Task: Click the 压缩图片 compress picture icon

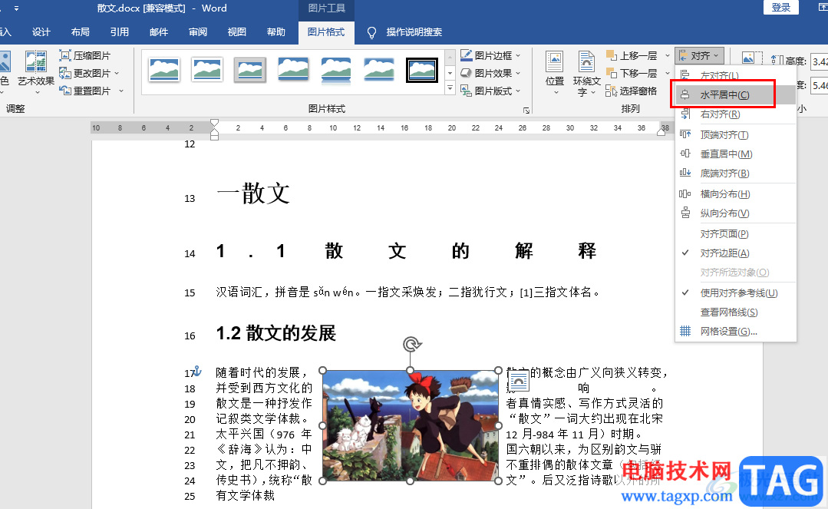Action: pos(65,55)
